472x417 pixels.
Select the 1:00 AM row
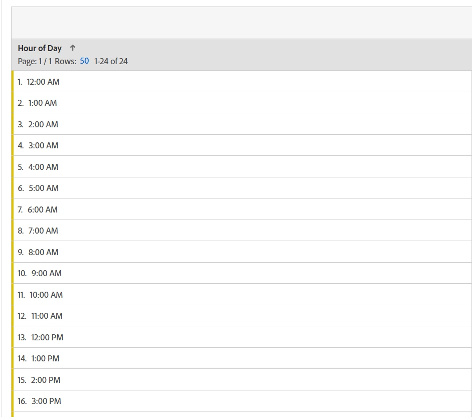242,103
